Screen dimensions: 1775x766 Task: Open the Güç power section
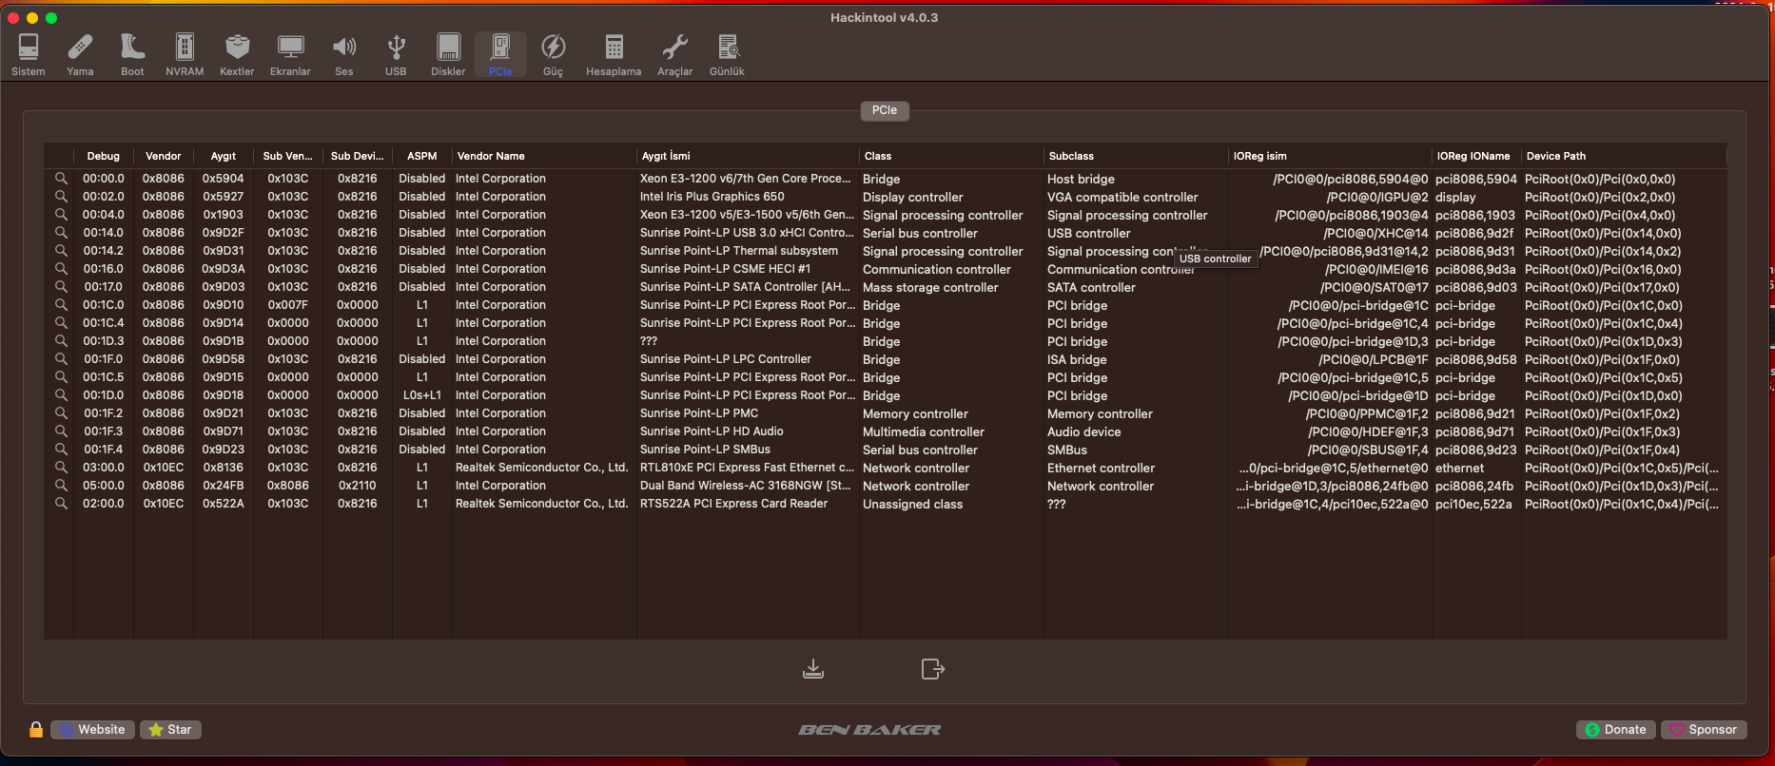pos(553,54)
